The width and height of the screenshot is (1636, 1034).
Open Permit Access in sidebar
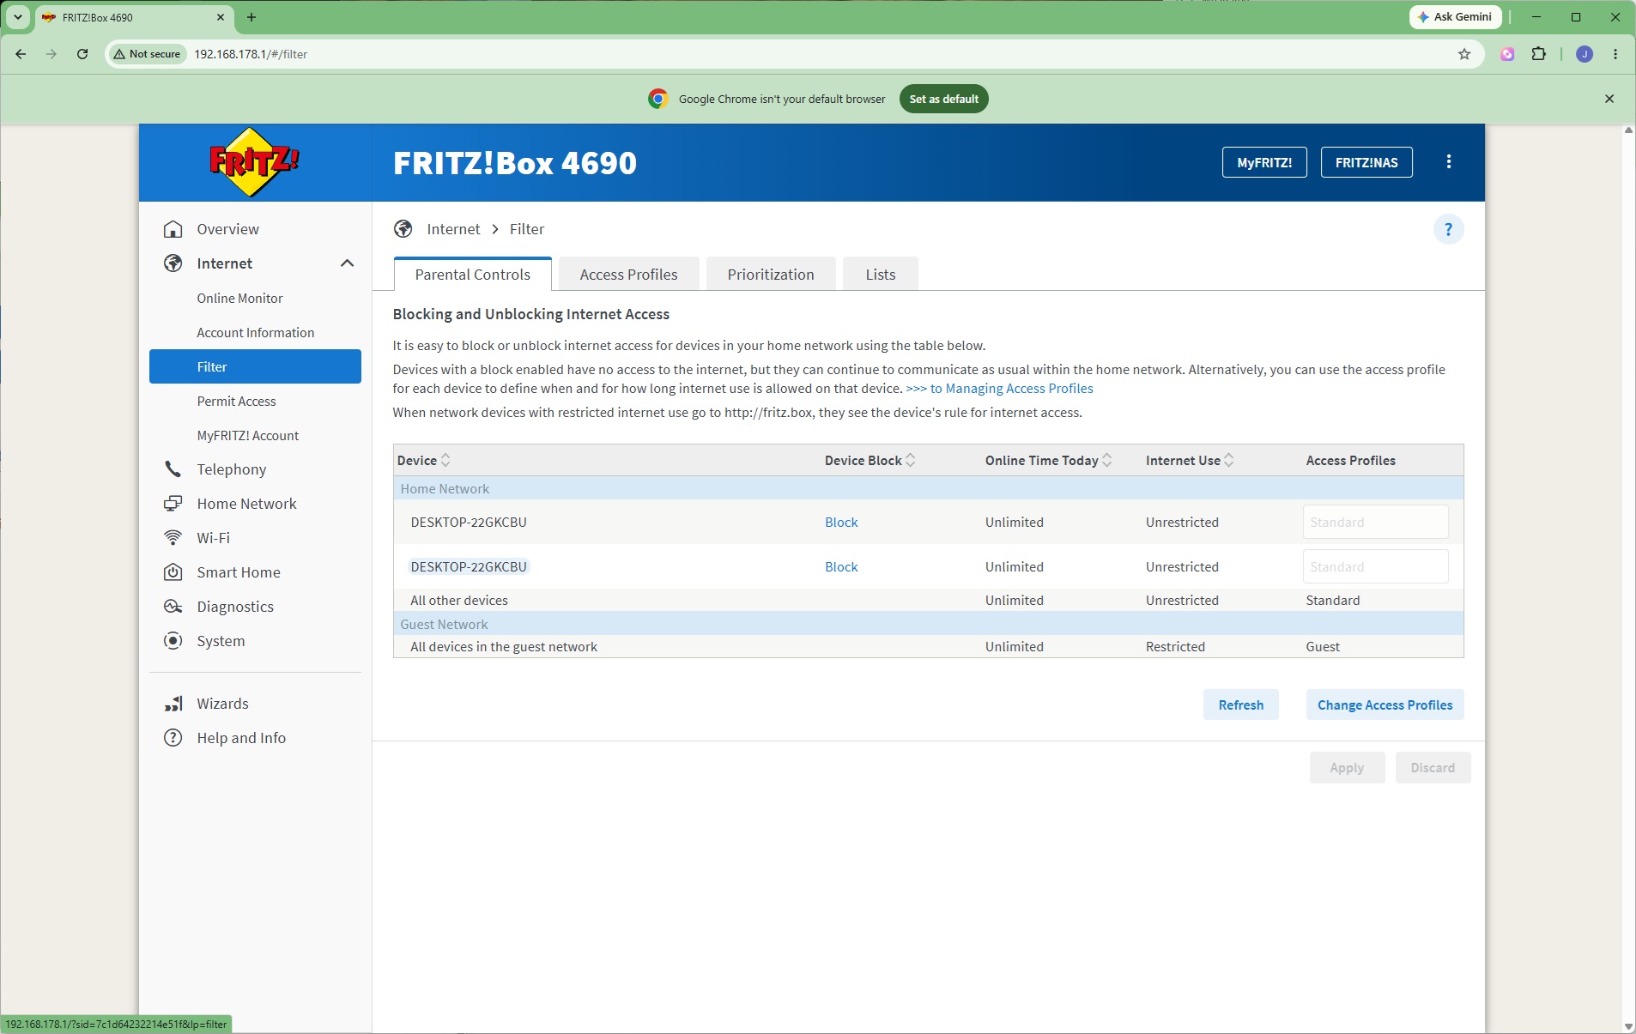pos(237,401)
